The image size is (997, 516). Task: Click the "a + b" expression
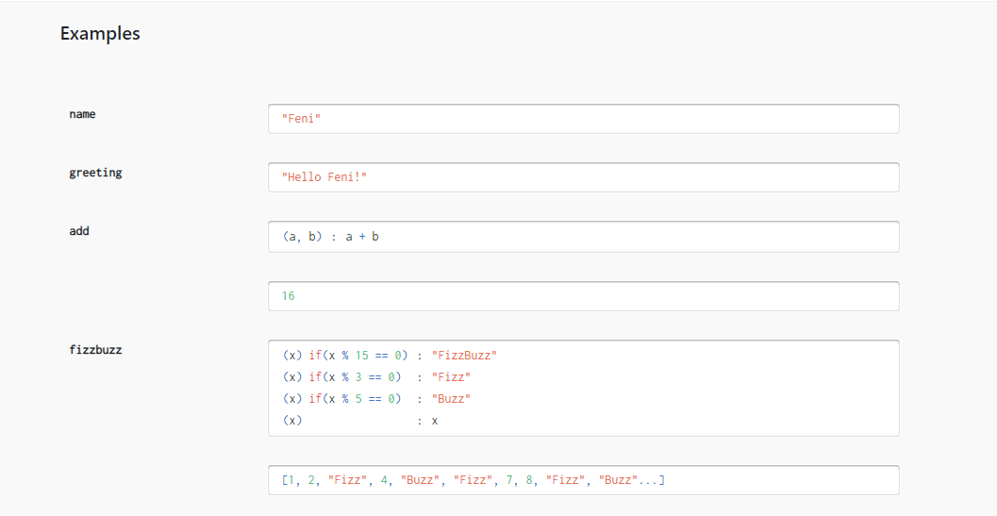362,237
